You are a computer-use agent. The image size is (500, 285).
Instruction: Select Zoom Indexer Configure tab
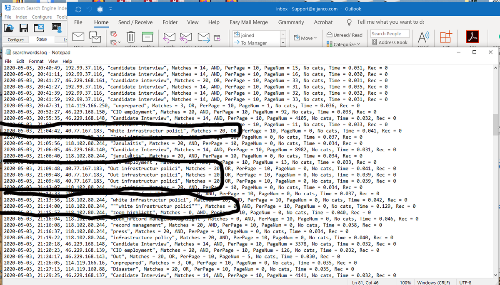tap(16, 40)
